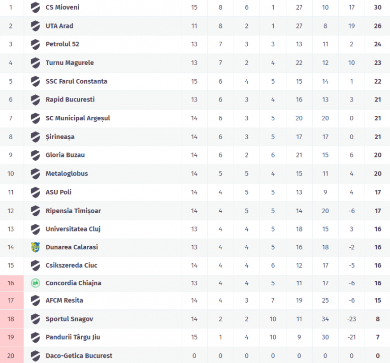Click the Ripensia Timișoar team name

(x=73, y=211)
